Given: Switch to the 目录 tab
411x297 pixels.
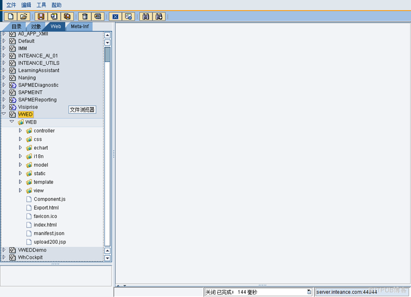Looking at the screenshot, I should tap(17, 27).
